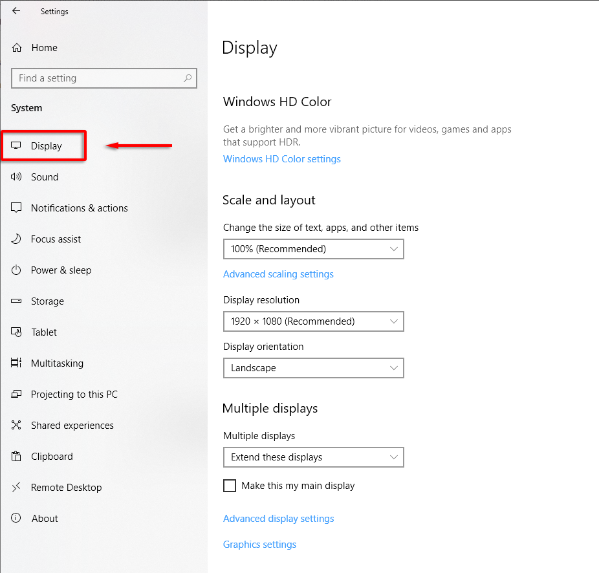
Task: Click the back arrow icon
Action: tap(16, 11)
